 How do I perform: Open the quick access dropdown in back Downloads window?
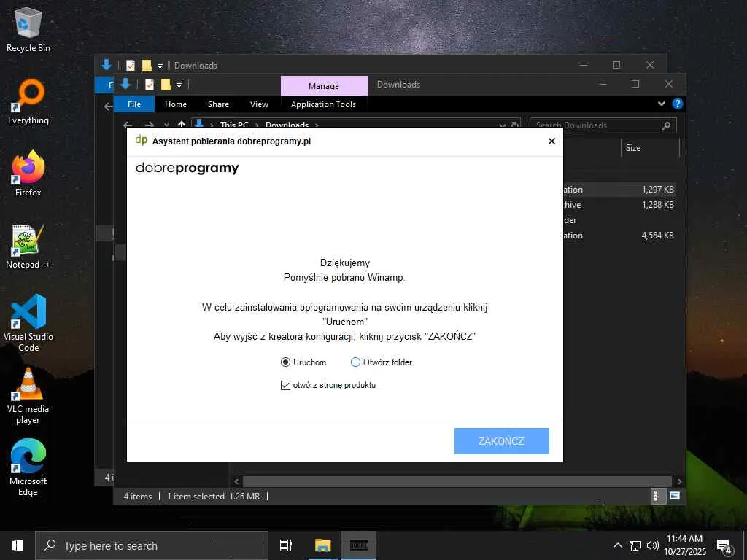tap(160, 66)
